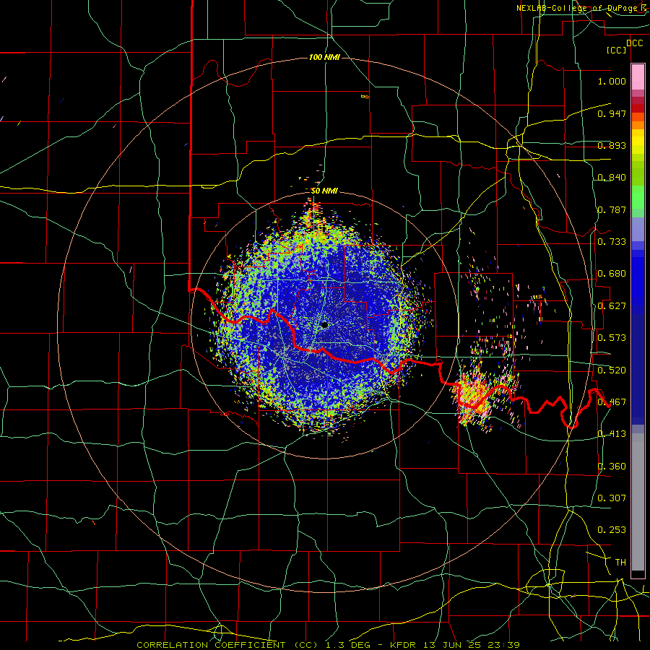Click the 0.360 value on the color scale
Viewport: 650px width, 650px height.
[612, 467]
